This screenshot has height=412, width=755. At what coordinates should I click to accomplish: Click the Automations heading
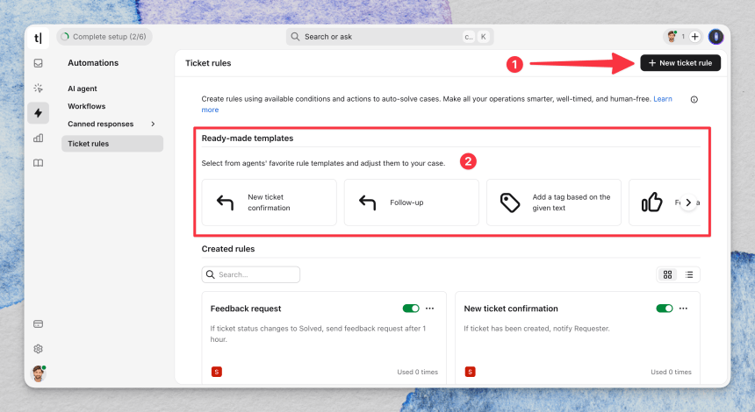[93, 63]
